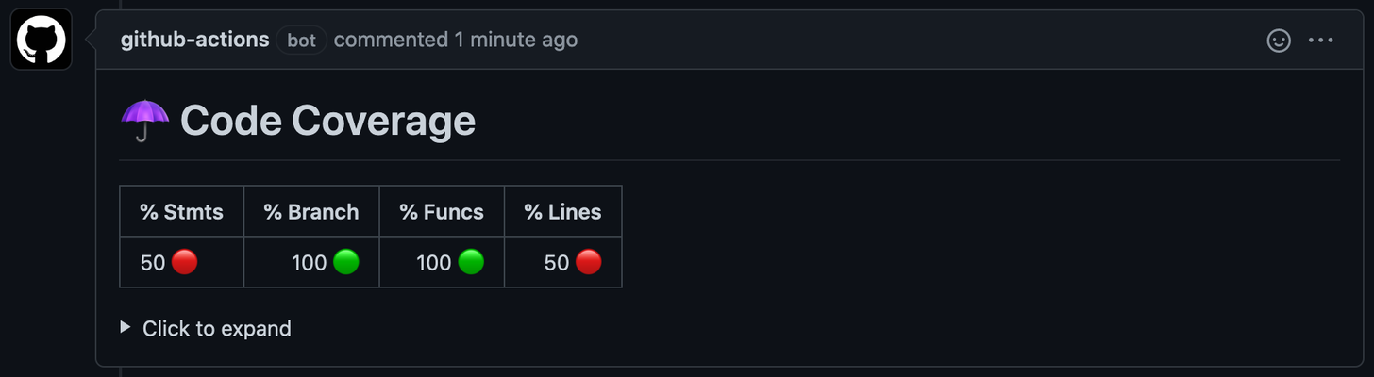Click the Code Coverage heading
The image size is (1374, 377).
click(x=327, y=121)
